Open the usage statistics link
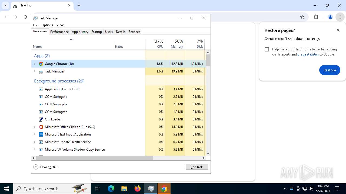 click(x=308, y=54)
